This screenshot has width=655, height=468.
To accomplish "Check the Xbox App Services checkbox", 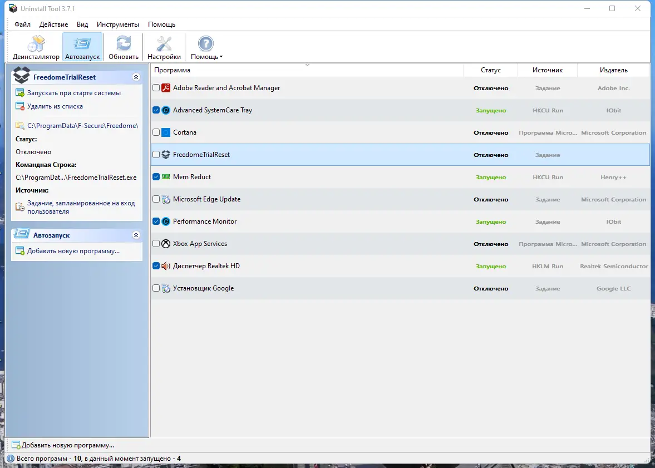I will (156, 244).
